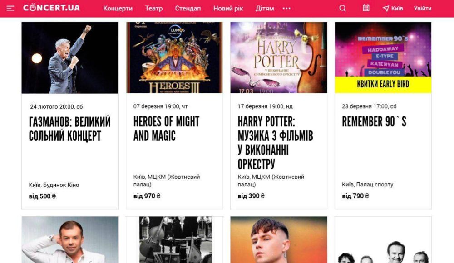Open the Harry Potter orchestra poster

click(x=279, y=58)
